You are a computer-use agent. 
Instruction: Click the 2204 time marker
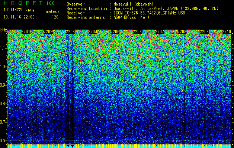click(x=93, y=32)
